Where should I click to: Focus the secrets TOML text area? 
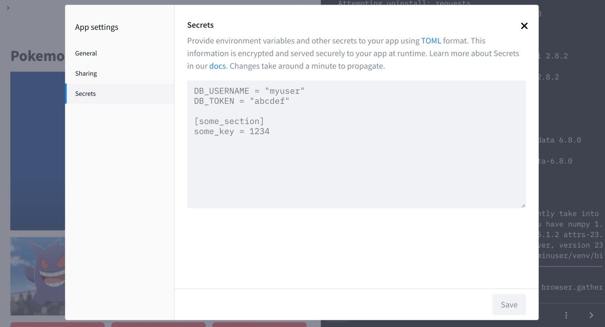pyautogui.click(x=357, y=144)
